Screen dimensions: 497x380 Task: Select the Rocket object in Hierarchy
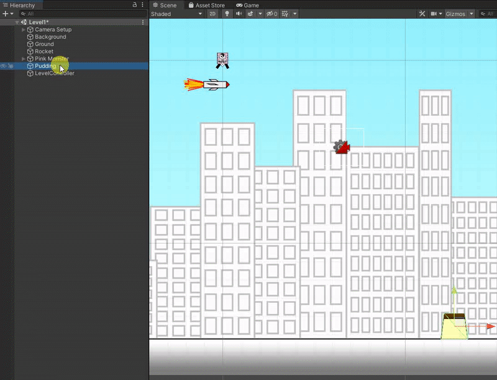point(44,52)
